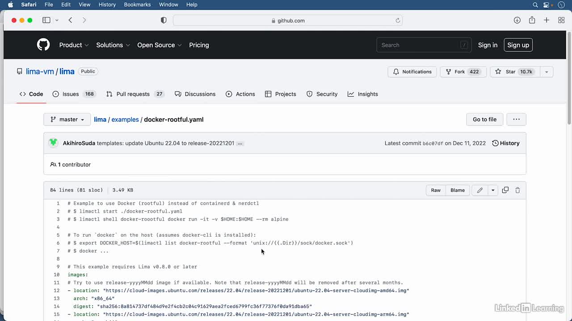Open the View menu in menu bar

(84, 4)
